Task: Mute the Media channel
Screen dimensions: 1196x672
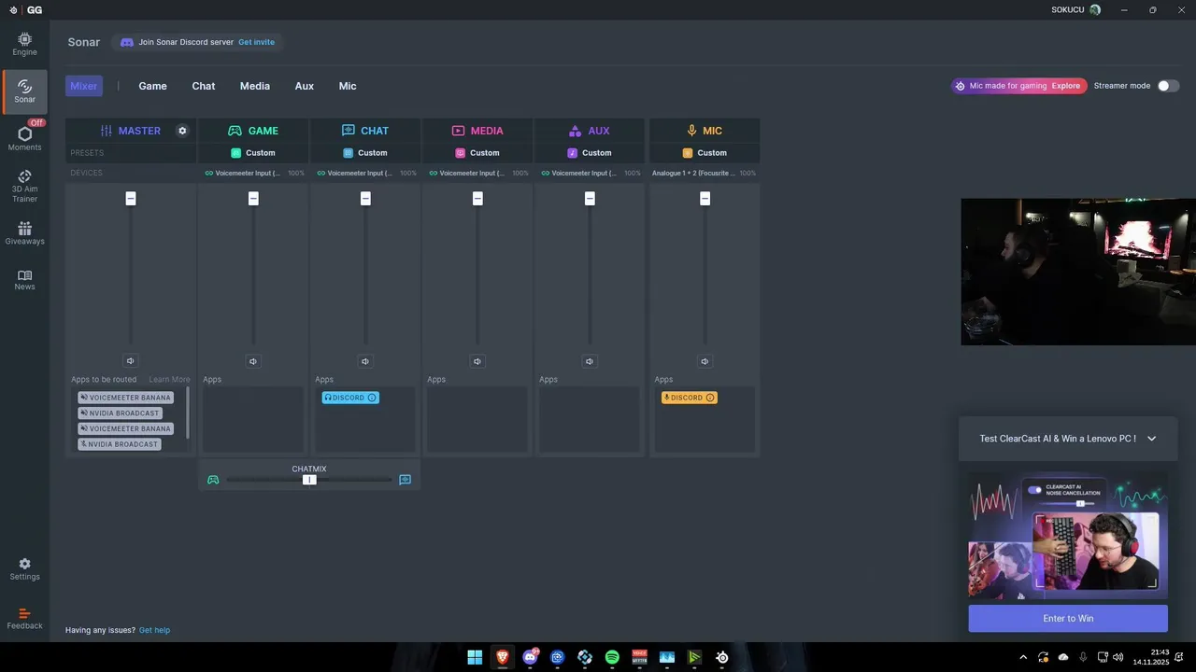Action: 477,361
